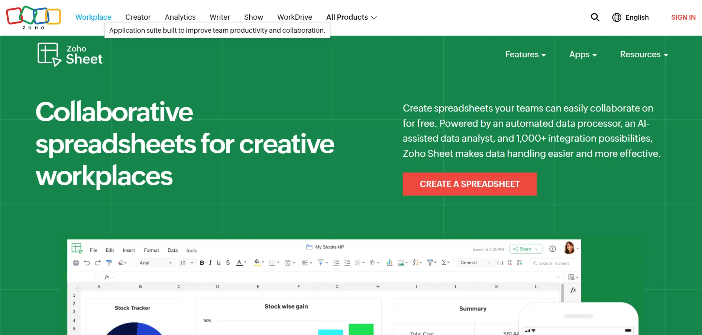The image size is (702, 335).
Task: Click the A-Z sort icon
Action: (x=415, y=262)
